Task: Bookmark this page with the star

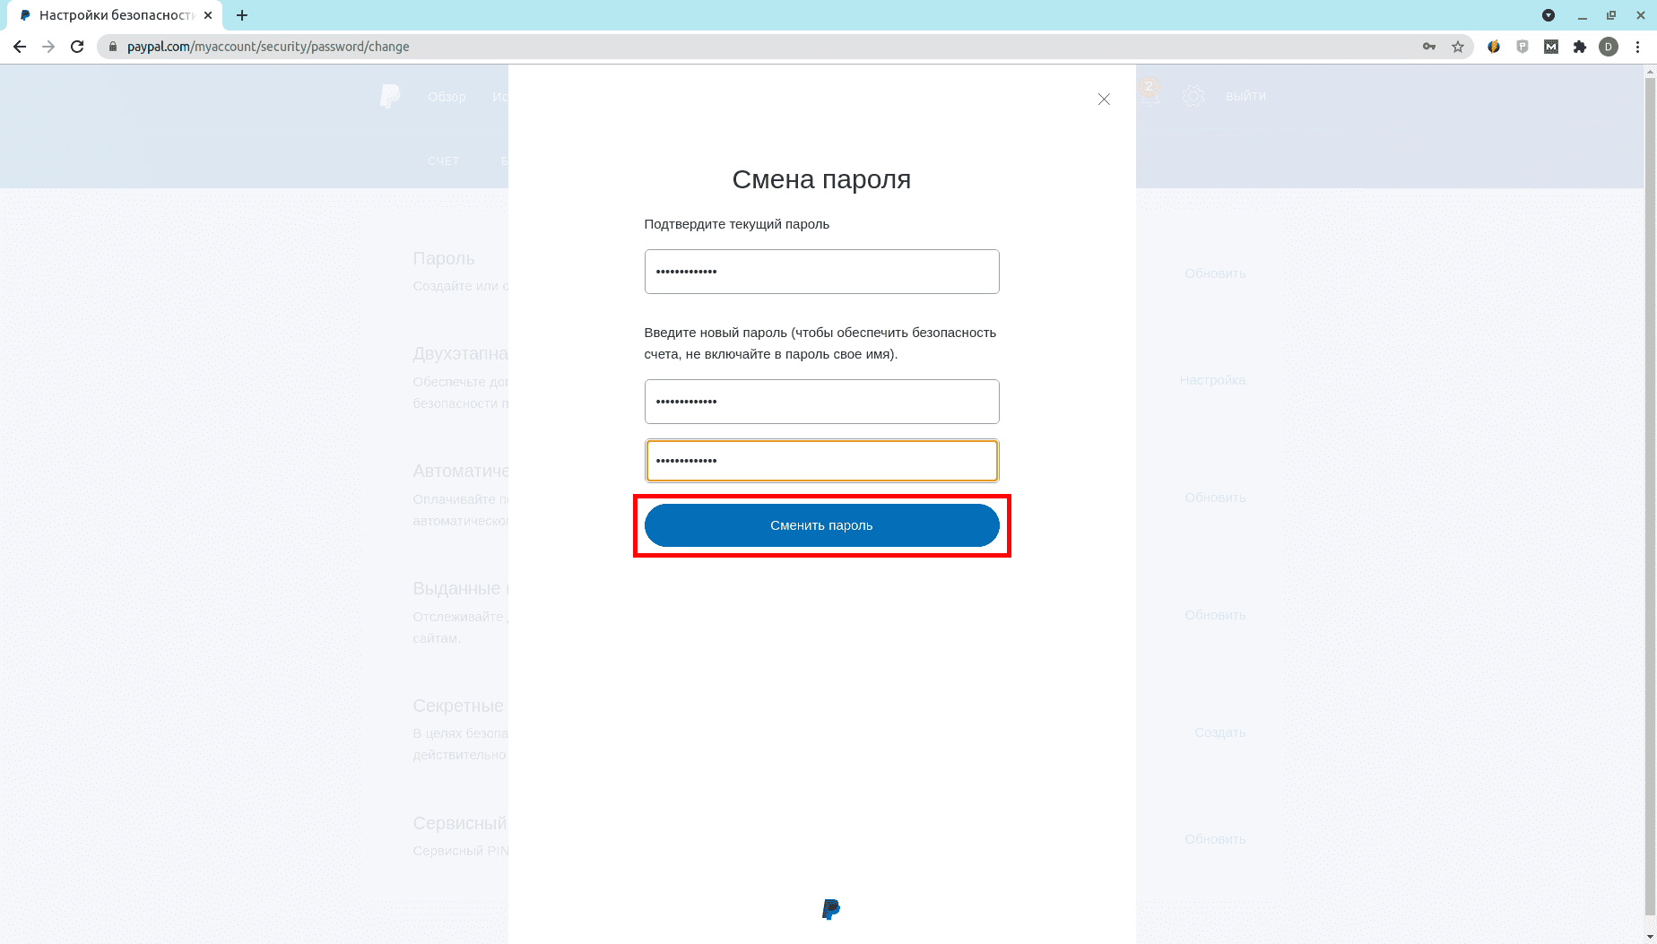Action: 1458,47
